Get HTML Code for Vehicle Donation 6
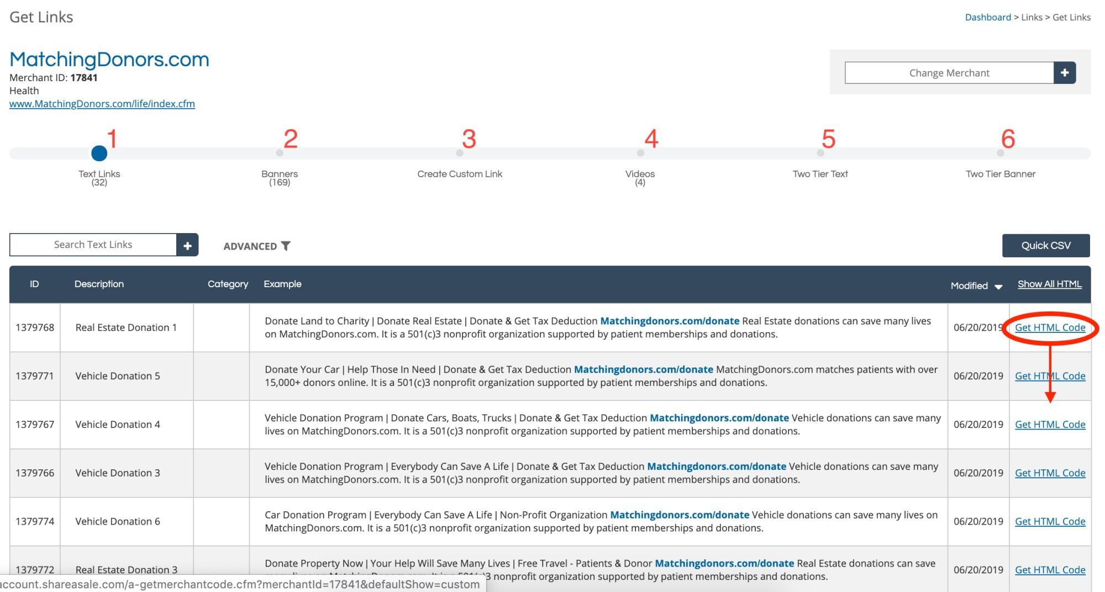1105x592 pixels. (1050, 522)
